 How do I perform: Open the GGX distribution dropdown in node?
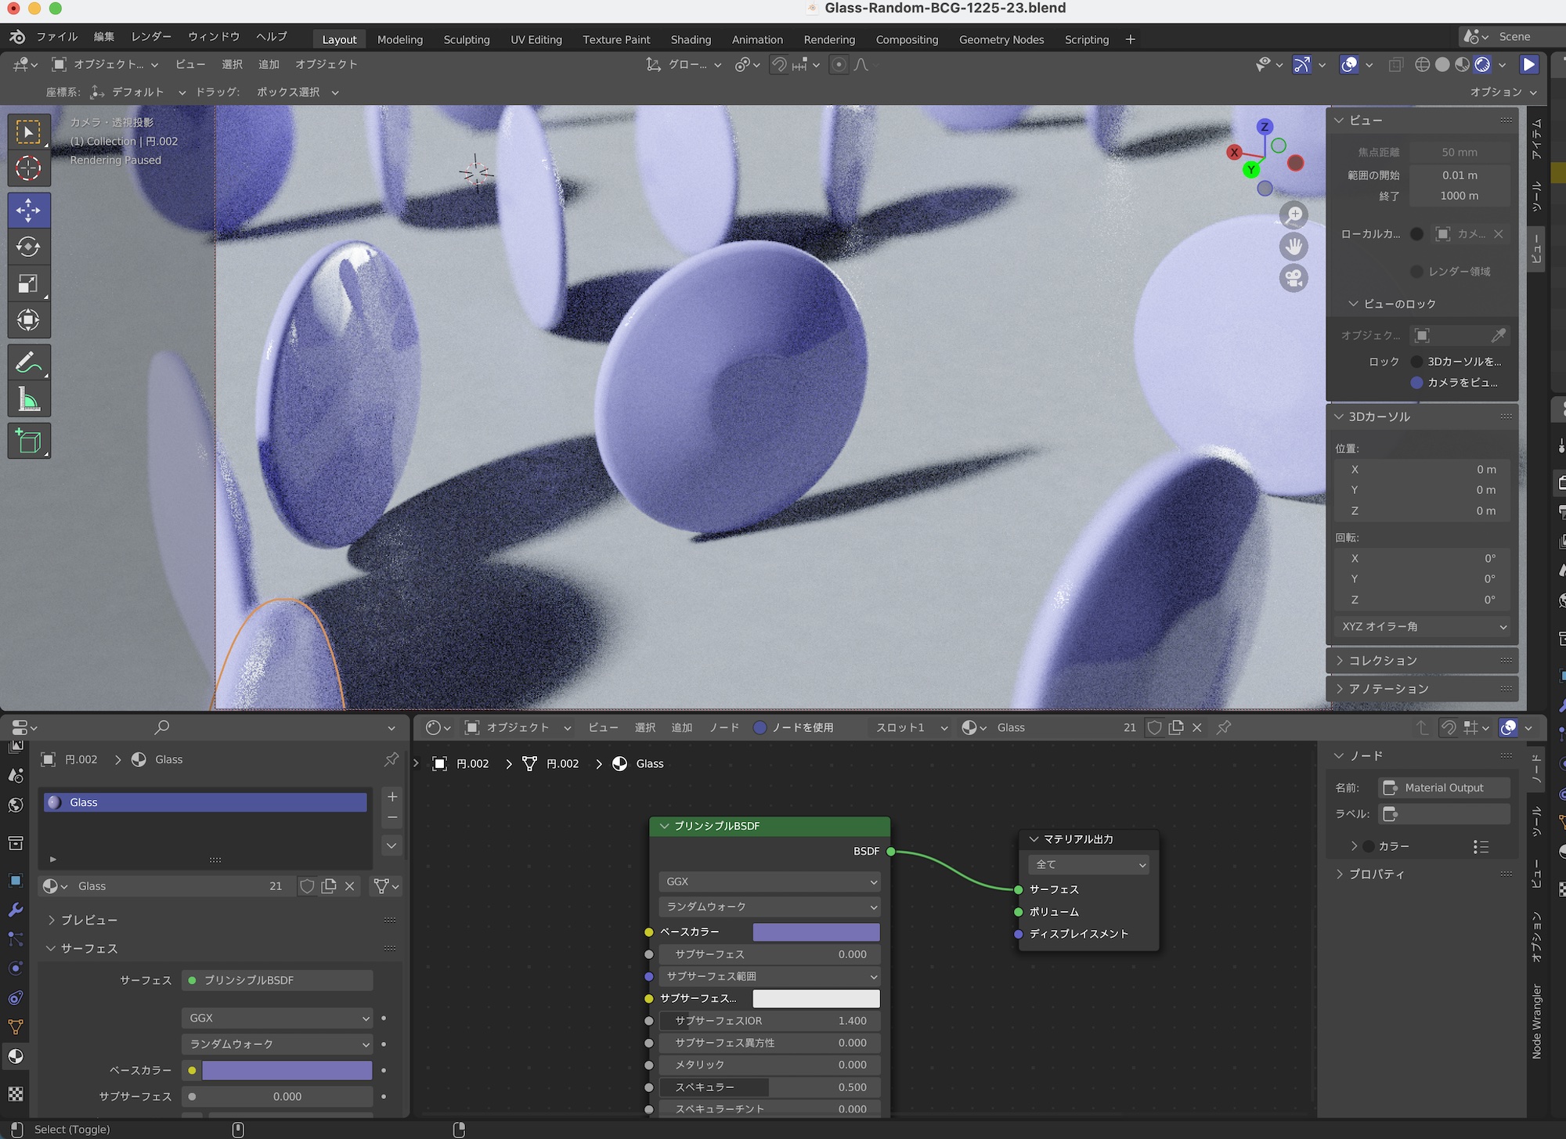coord(770,881)
